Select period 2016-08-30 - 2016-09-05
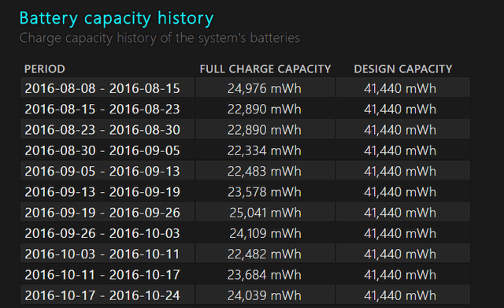 (x=102, y=150)
